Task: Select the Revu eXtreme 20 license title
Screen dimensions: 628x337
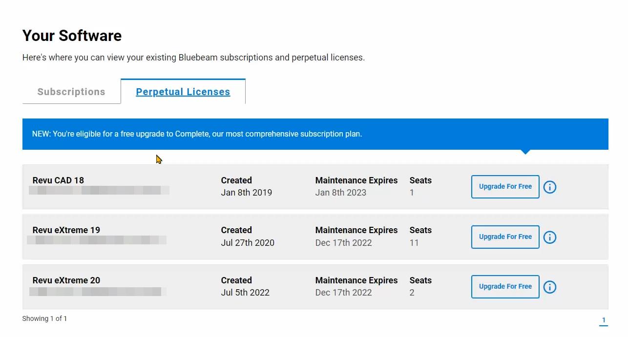Action: 66,280
